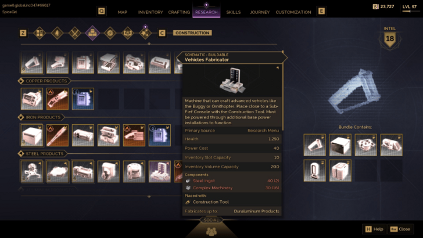This screenshot has height=238, width=423.
Task: Open the Social panel people icon
Action: point(212,231)
